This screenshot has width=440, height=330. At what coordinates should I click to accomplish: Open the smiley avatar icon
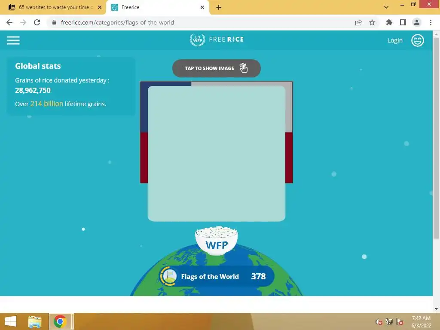coord(417,40)
